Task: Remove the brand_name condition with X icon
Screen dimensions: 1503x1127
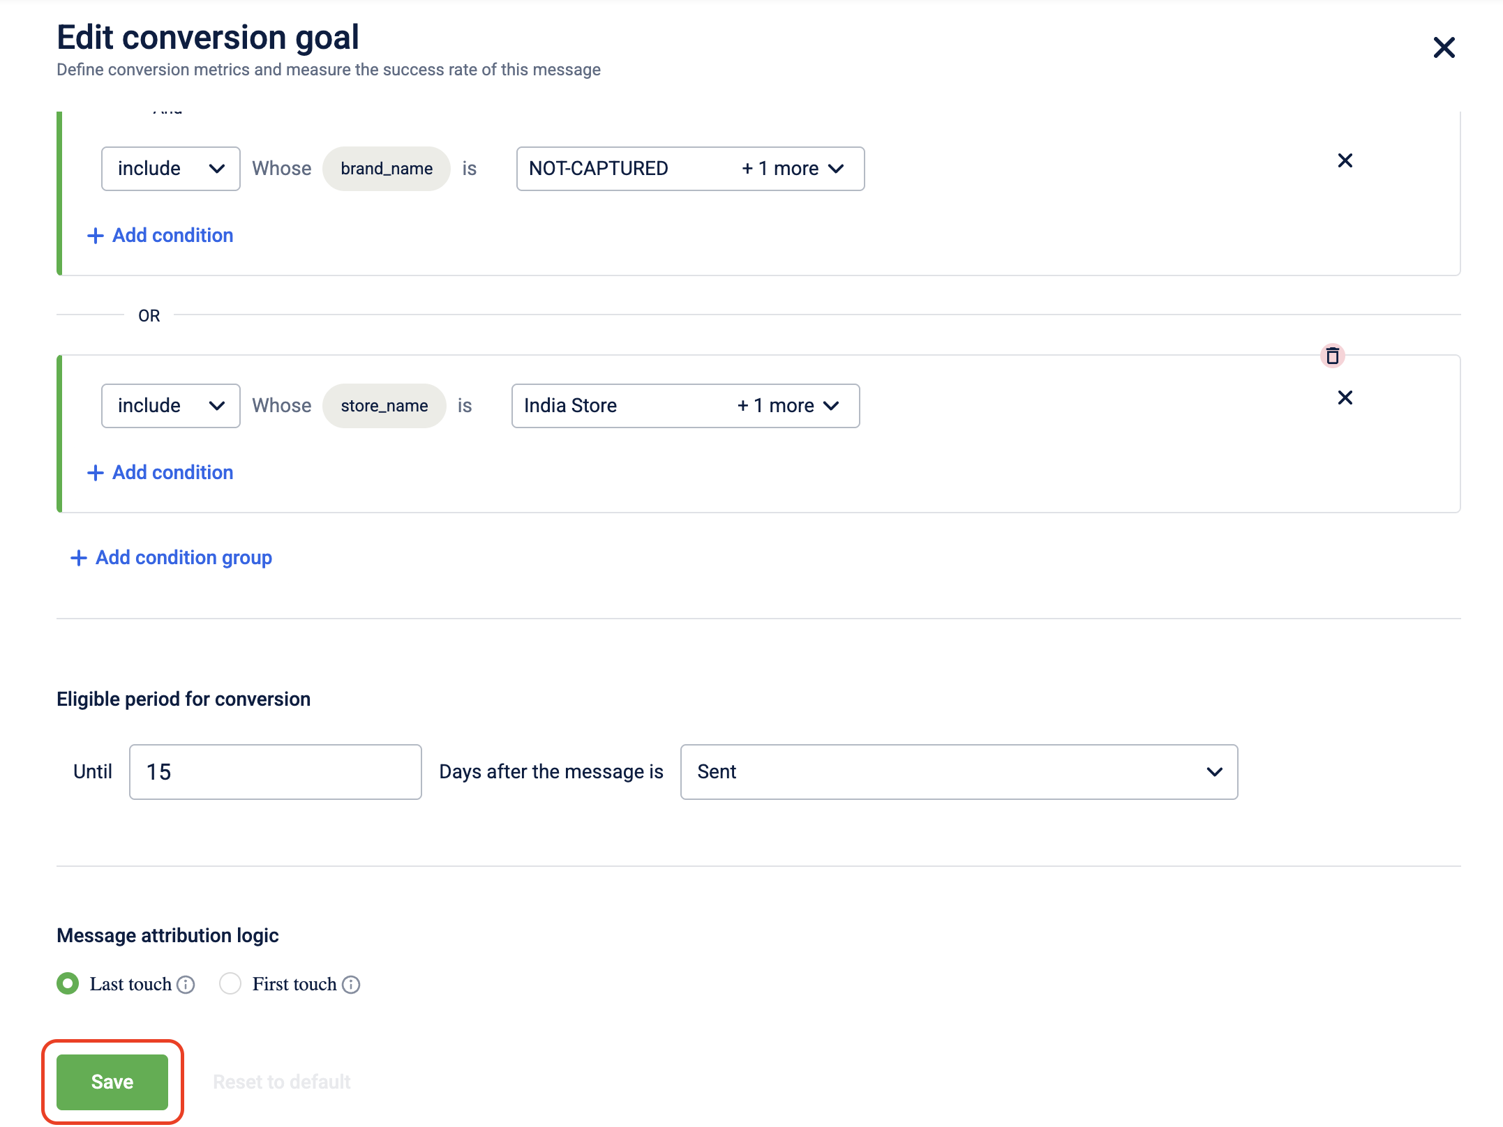Action: [1345, 161]
